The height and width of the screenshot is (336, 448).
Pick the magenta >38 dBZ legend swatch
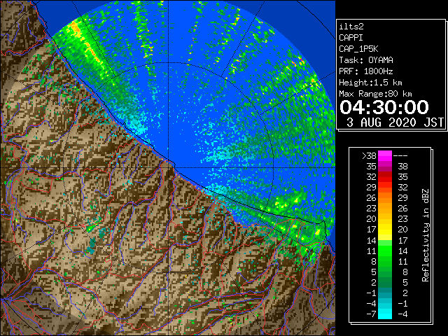pos(385,155)
